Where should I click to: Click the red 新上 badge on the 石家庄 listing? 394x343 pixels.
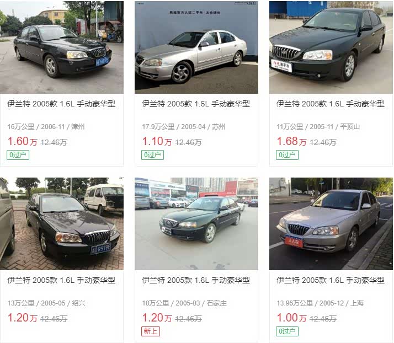151,331
